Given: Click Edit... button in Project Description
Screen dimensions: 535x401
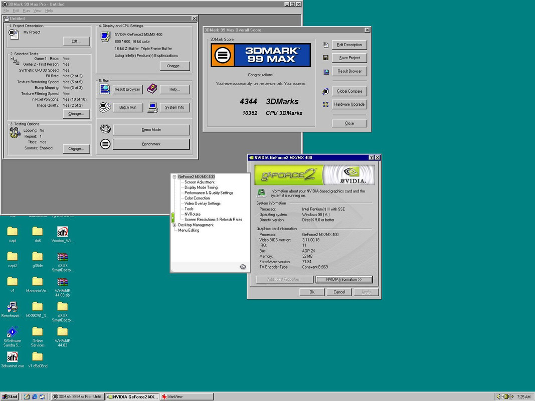Looking at the screenshot, I should tap(76, 41).
